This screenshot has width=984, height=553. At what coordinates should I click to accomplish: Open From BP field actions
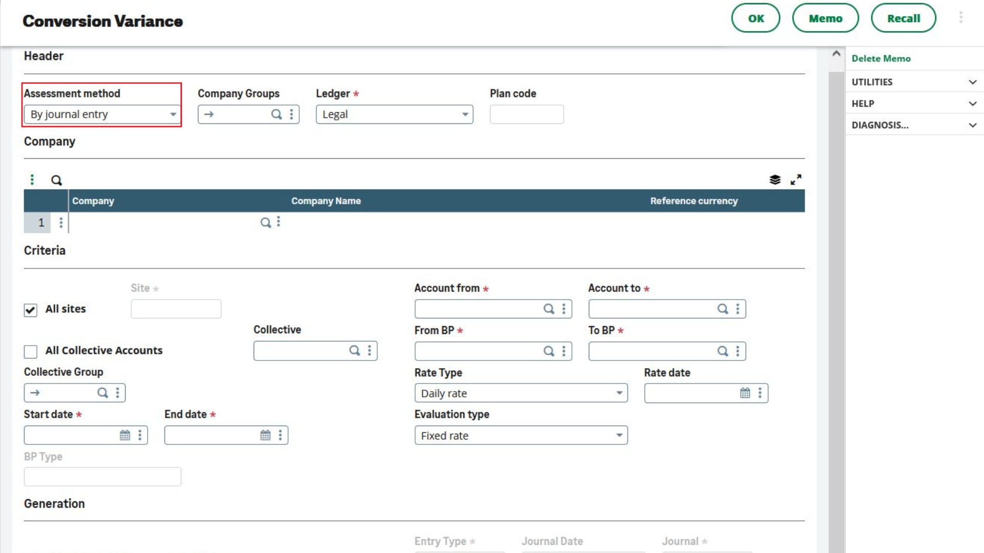click(564, 351)
